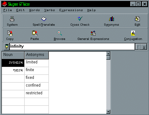Toggle the English language E button

tap(139, 47)
